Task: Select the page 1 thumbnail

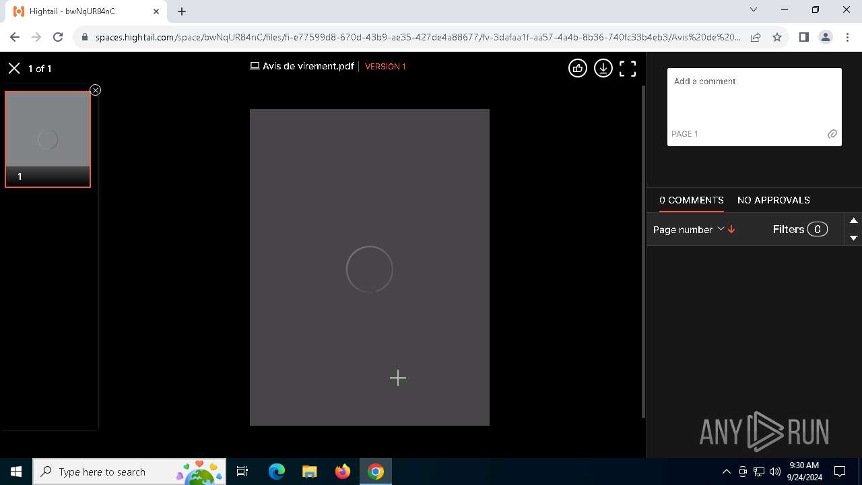Action: click(x=48, y=139)
